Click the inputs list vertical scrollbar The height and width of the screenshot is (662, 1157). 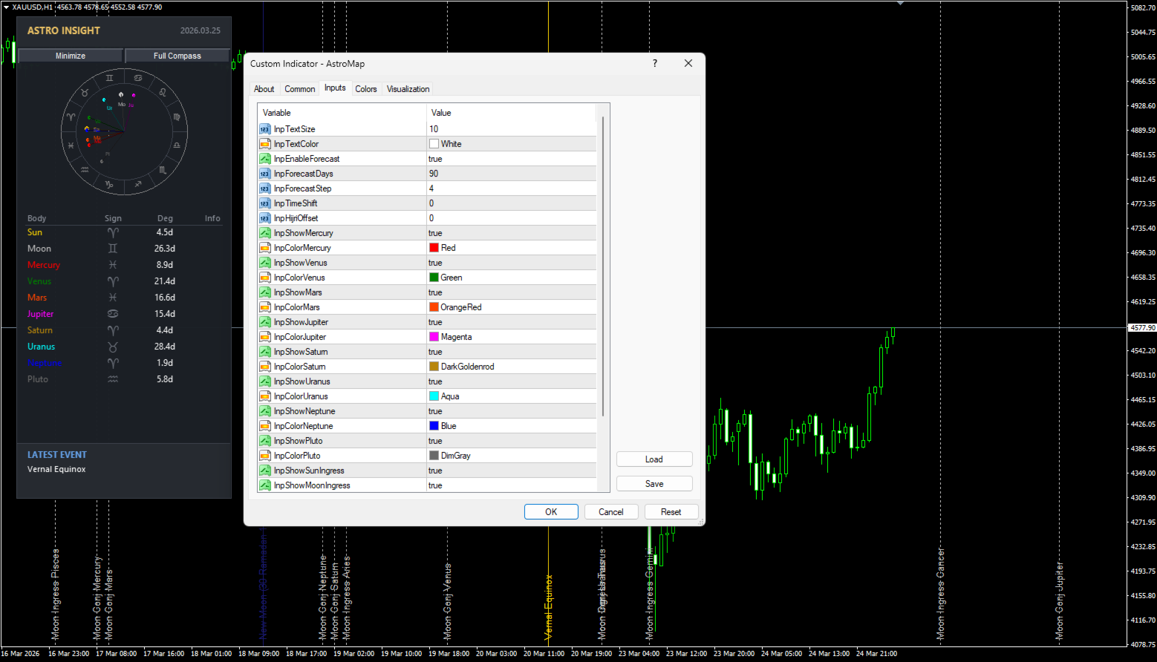(x=603, y=267)
